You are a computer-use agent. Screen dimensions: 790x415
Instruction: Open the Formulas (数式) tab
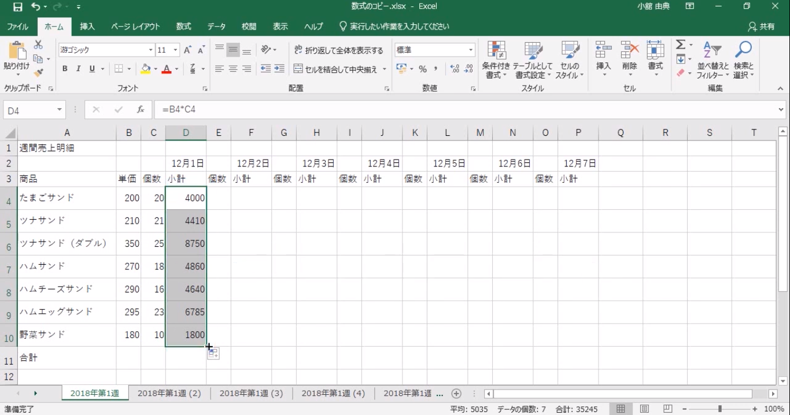tap(184, 27)
